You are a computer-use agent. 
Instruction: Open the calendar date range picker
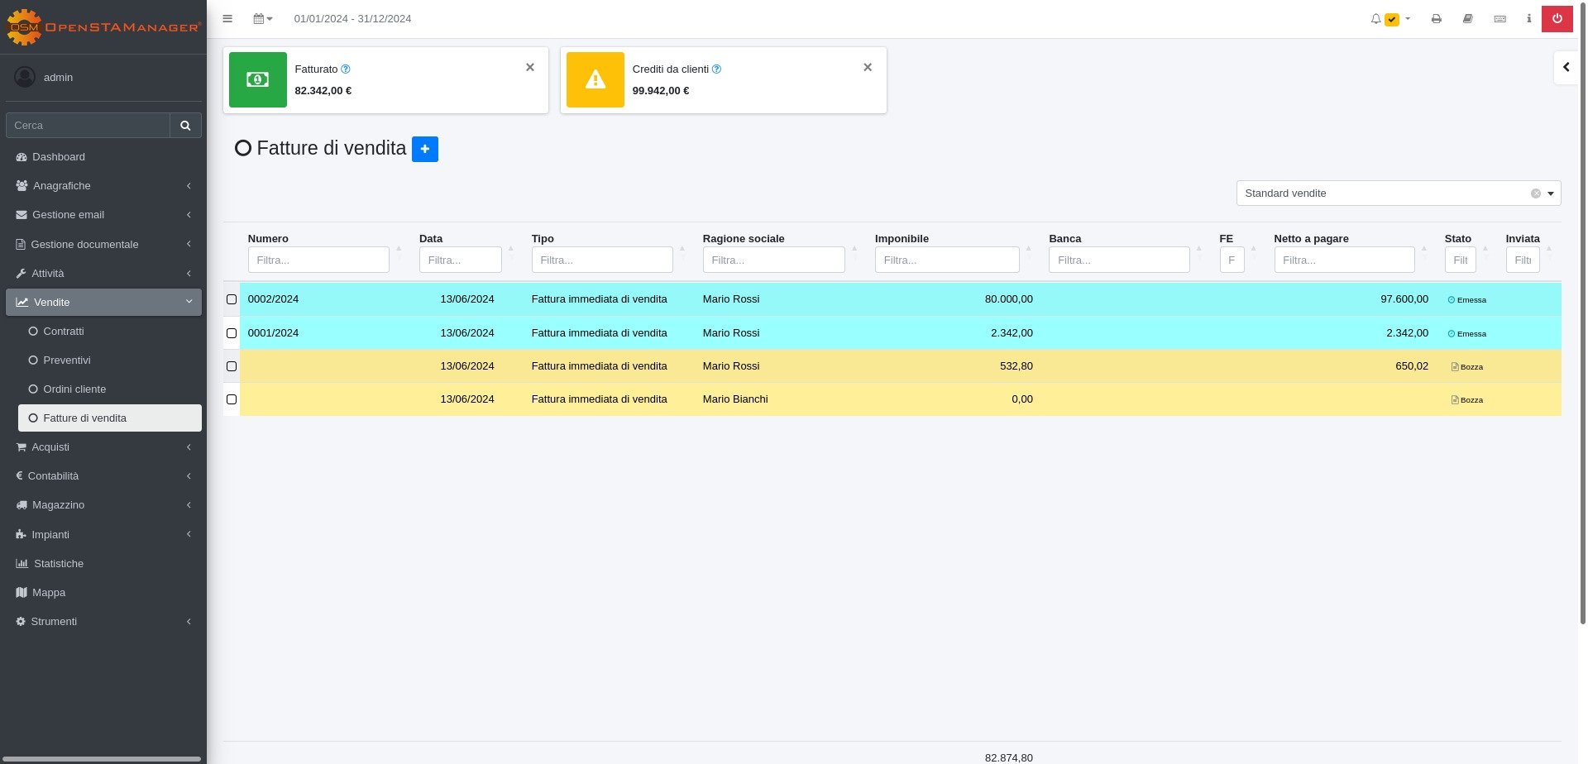pyautogui.click(x=262, y=19)
